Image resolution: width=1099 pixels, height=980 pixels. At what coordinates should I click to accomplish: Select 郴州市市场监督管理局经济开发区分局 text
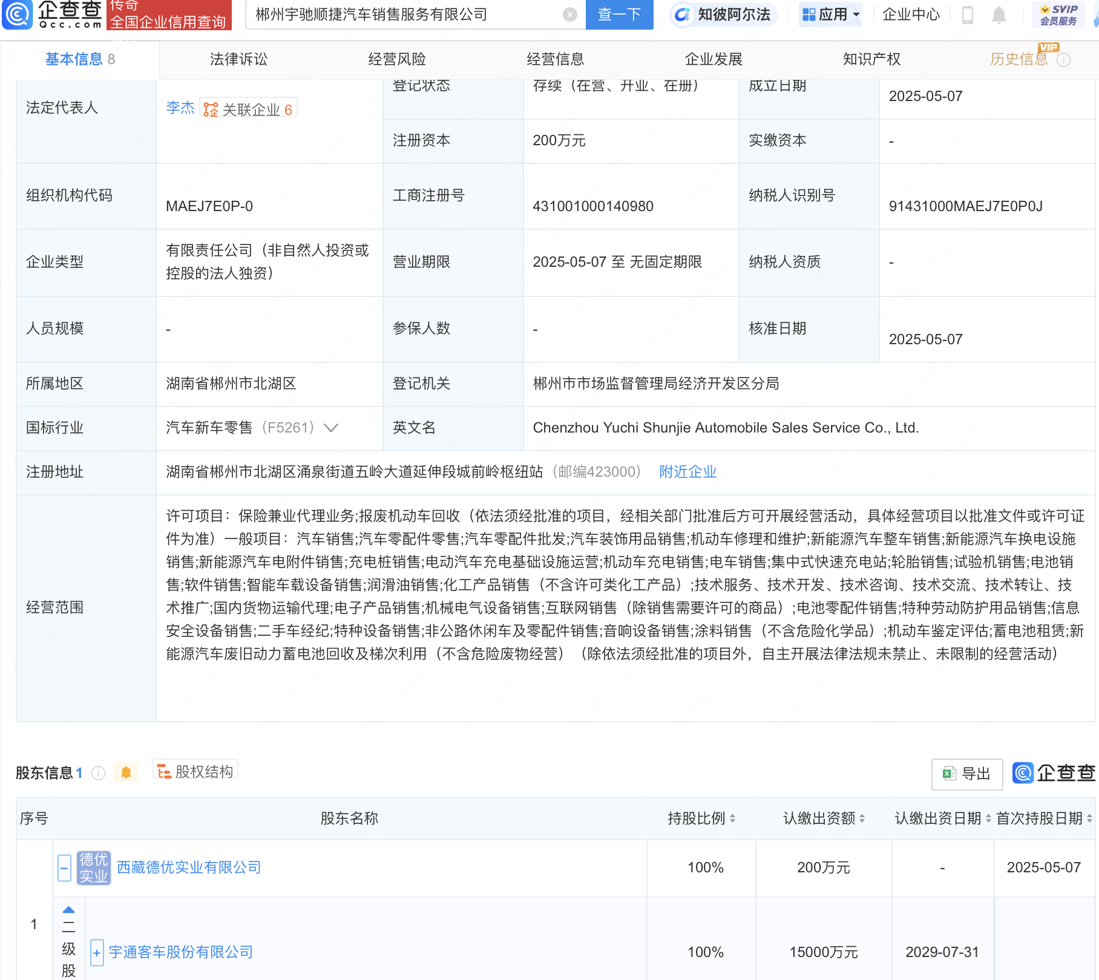point(656,384)
